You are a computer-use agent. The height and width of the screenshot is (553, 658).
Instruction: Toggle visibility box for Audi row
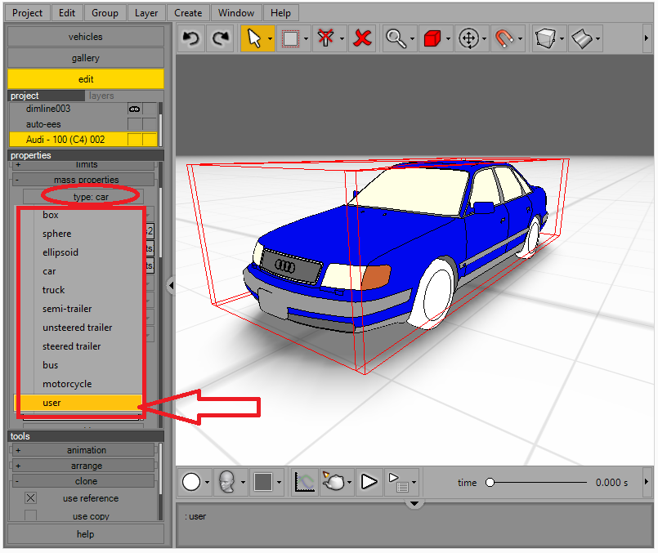pos(134,140)
